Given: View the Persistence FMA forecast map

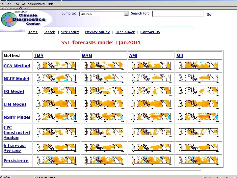Looking at the screenshot, I should click(x=56, y=161).
